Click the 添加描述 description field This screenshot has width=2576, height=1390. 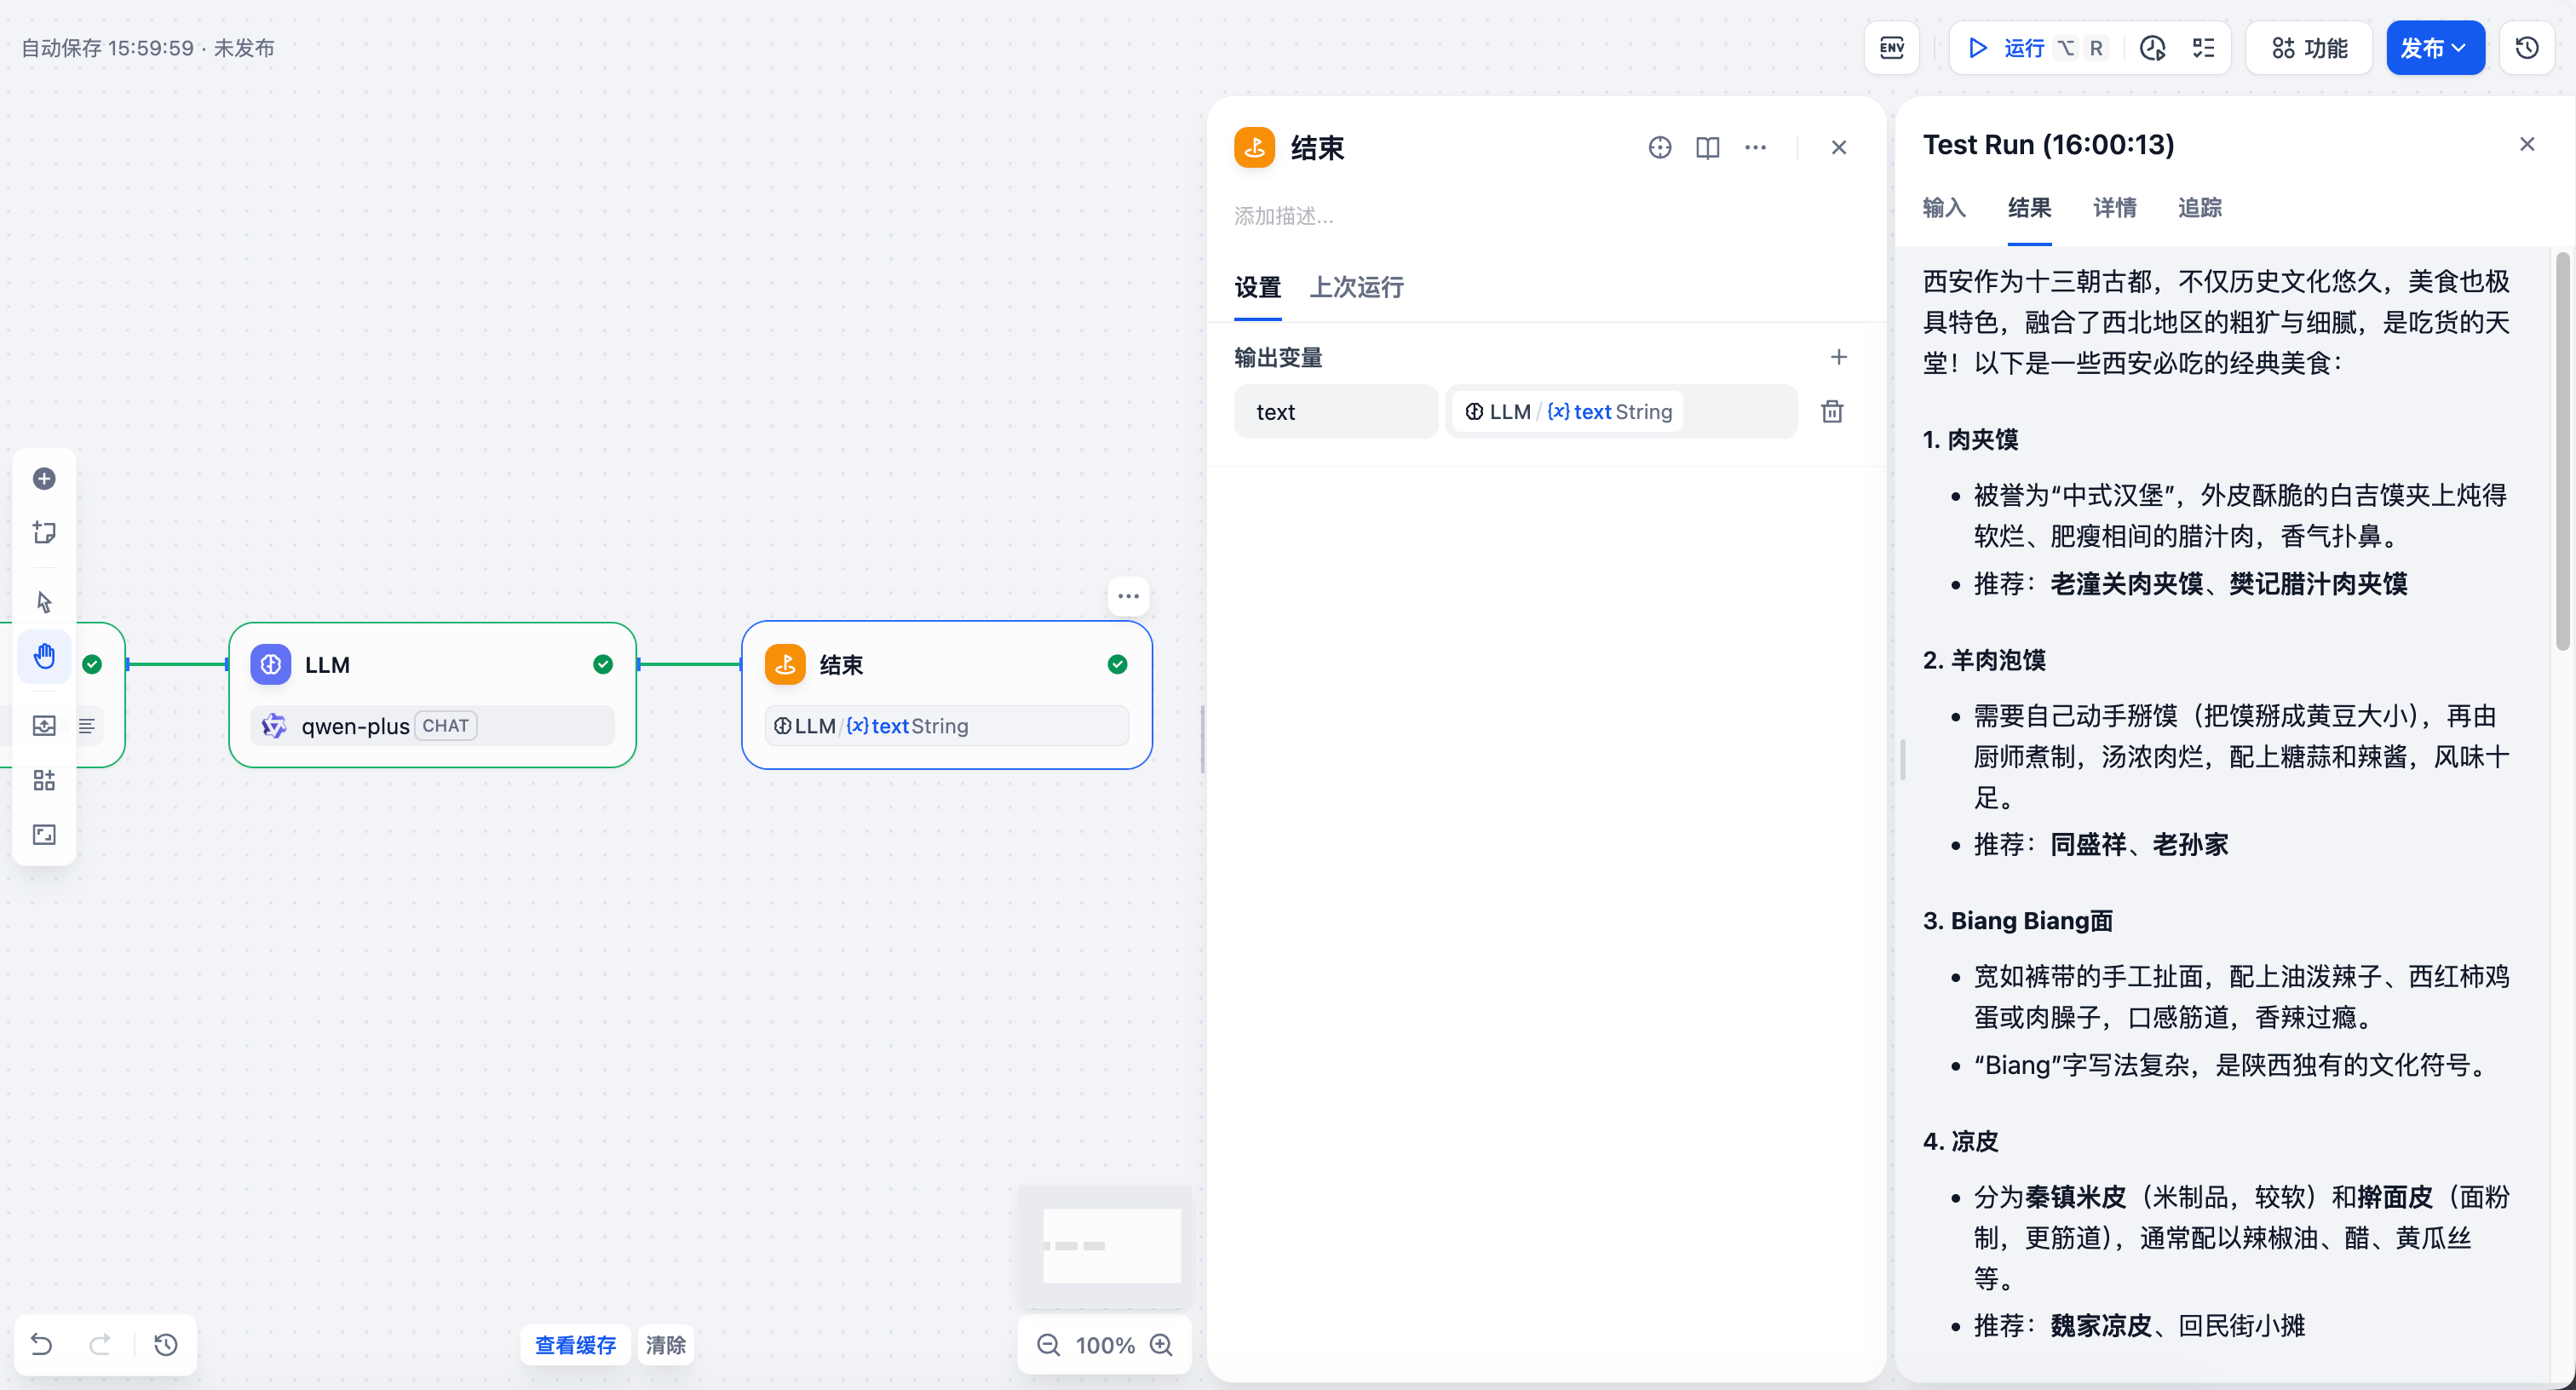coord(1284,216)
